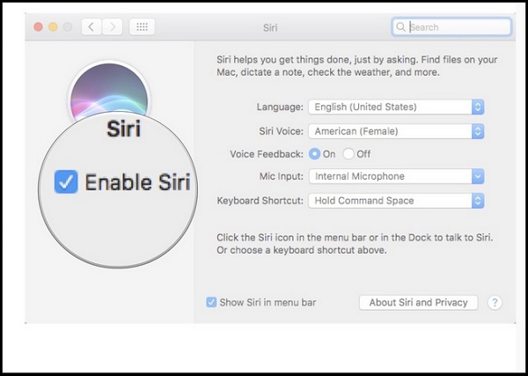Click the 'Siri Voice:' label

(281, 131)
